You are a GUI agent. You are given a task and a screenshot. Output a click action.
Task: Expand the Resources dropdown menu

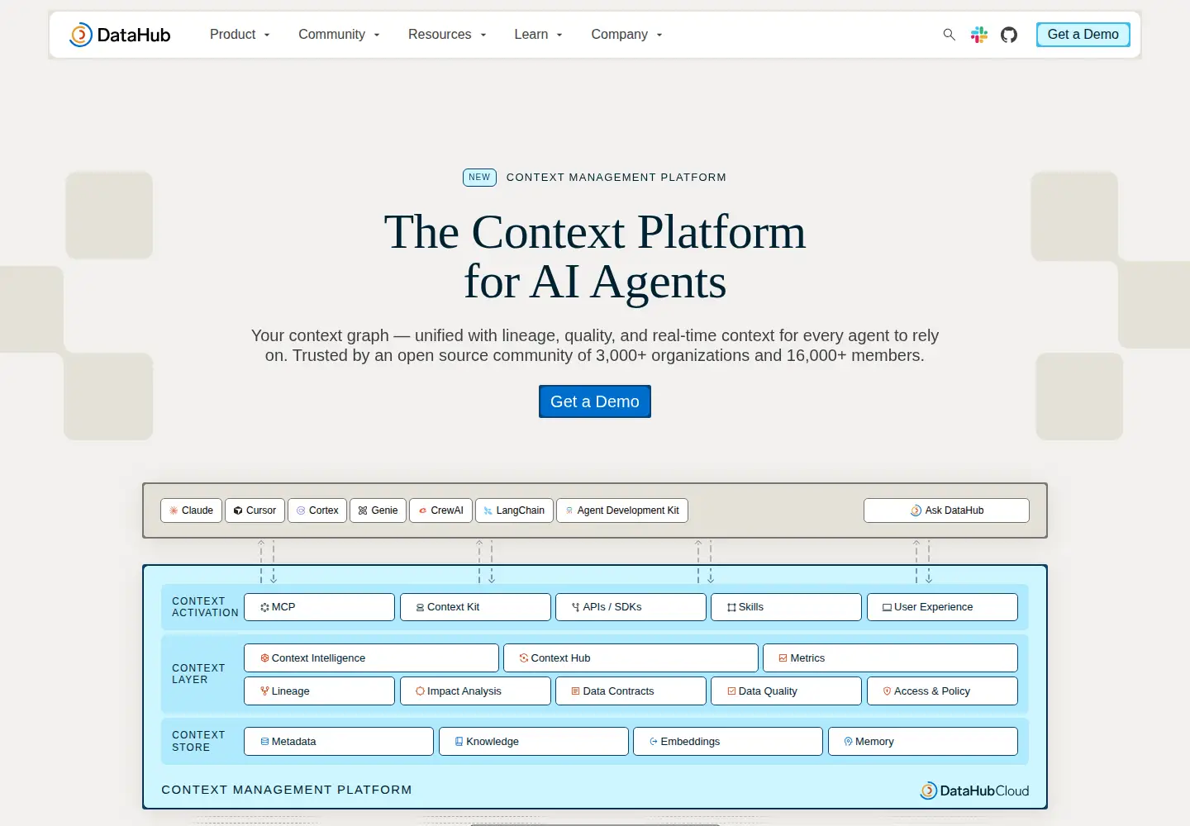pyautogui.click(x=447, y=35)
